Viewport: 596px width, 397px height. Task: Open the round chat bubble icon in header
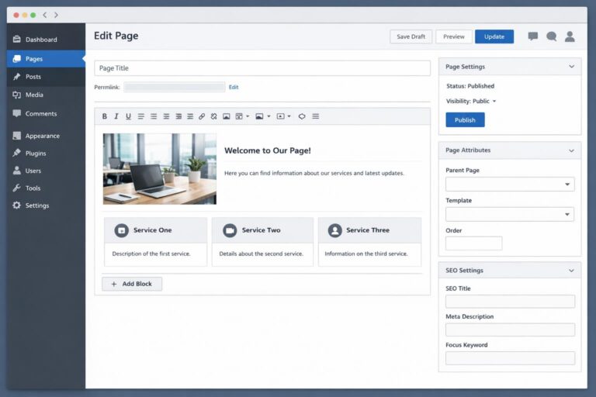(x=552, y=36)
